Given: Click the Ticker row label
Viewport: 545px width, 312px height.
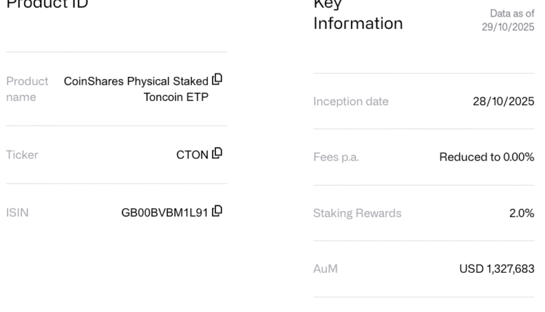Looking at the screenshot, I should coord(22,154).
